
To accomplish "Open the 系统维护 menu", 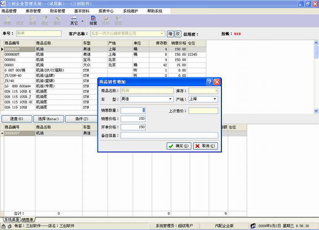I will (x=130, y=11).
